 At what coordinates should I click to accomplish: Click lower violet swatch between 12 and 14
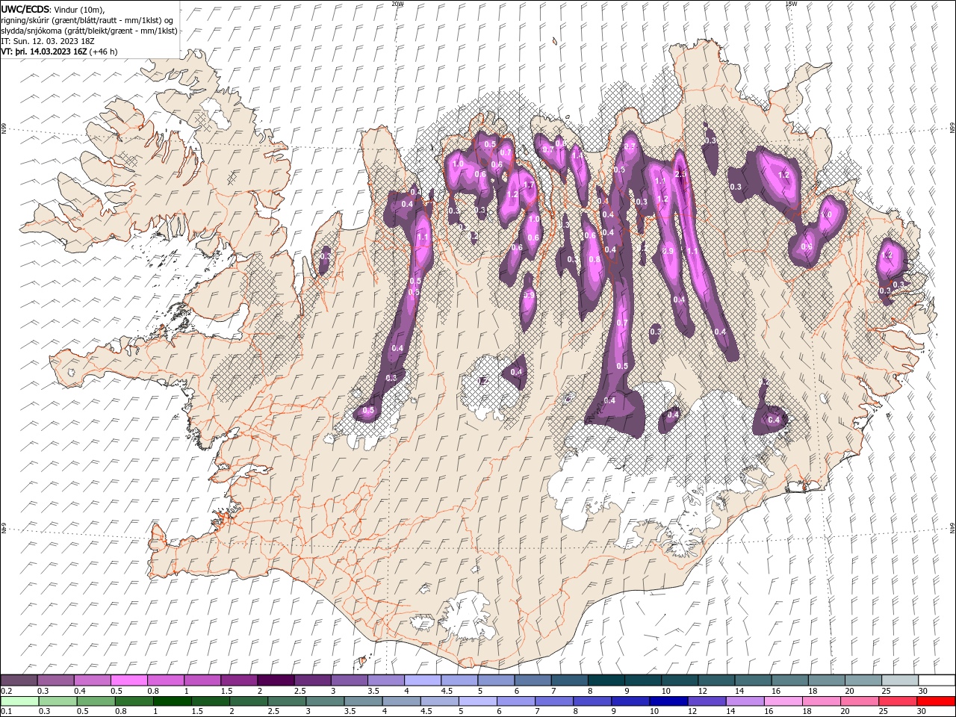pos(706,701)
